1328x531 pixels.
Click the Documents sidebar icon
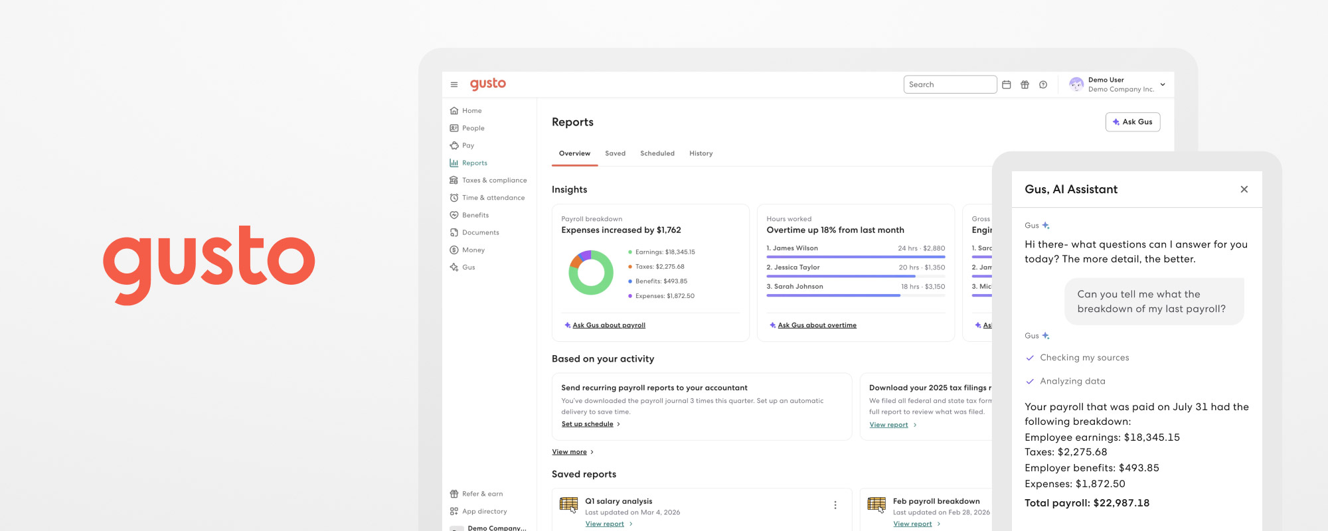tap(454, 232)
